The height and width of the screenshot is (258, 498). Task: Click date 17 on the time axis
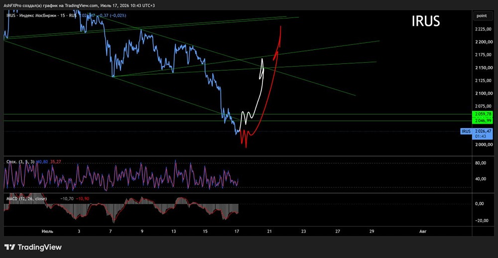coord(237,231)
